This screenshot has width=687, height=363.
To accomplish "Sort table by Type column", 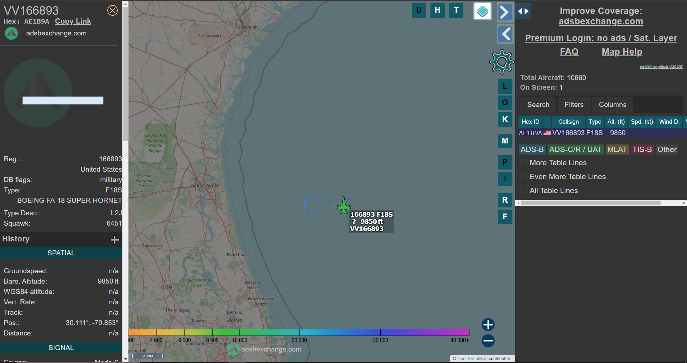I will point(595,122).
